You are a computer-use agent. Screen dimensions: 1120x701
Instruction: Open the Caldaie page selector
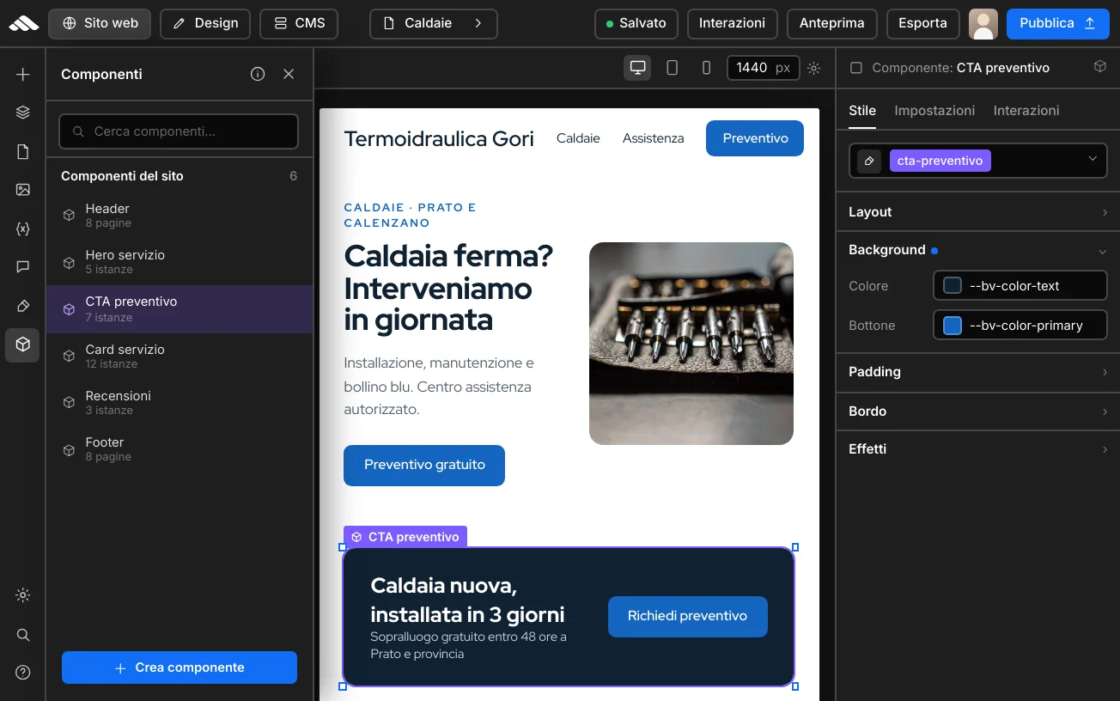434,24
